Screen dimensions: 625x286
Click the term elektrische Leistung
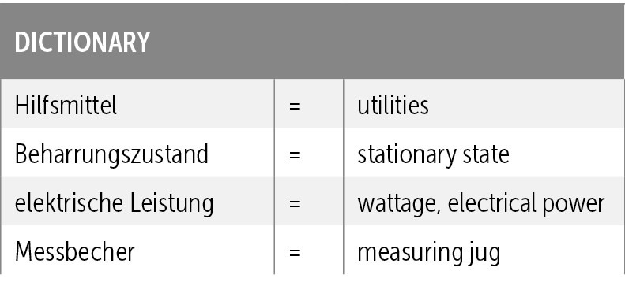(114, 203)
